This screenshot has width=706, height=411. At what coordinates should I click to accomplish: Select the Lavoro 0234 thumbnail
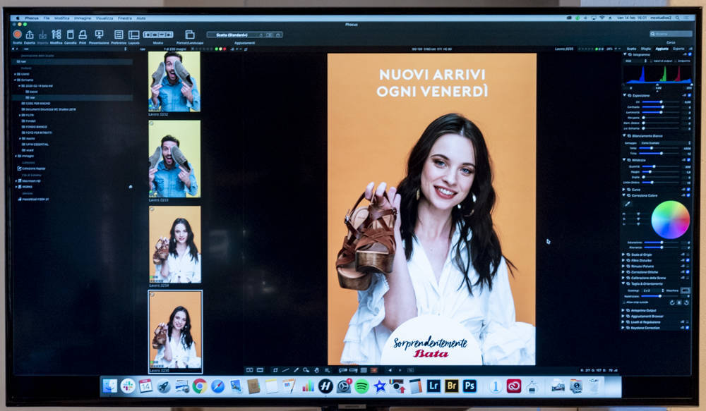click(175, 245)
